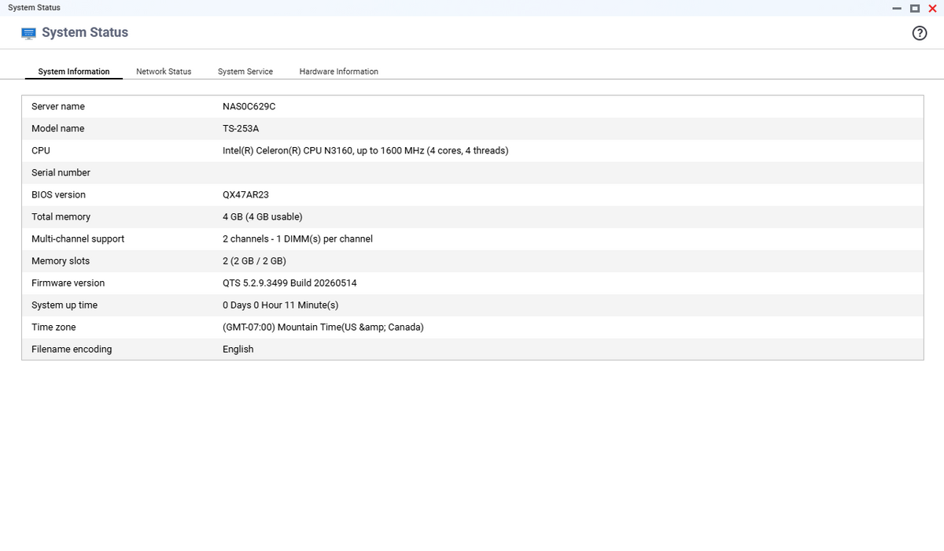
Task: Click the Time zone Mountain Time row
Action: click(472, 327)
